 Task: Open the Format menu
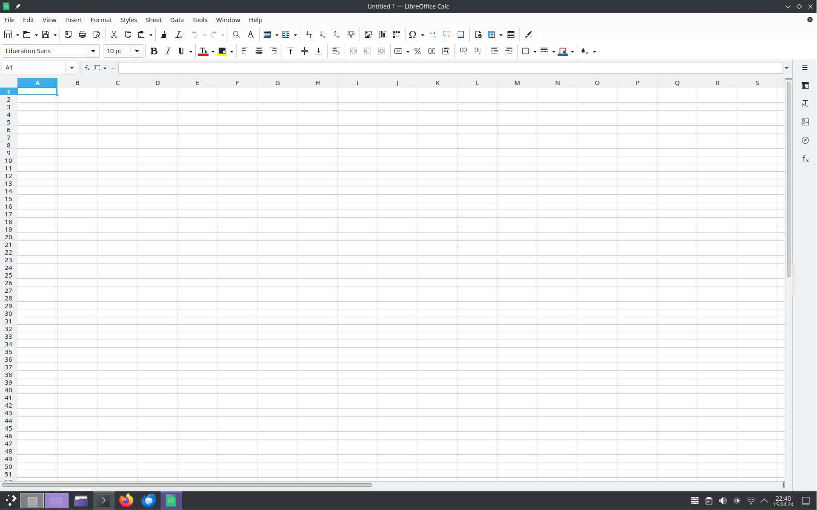point(101,20)
